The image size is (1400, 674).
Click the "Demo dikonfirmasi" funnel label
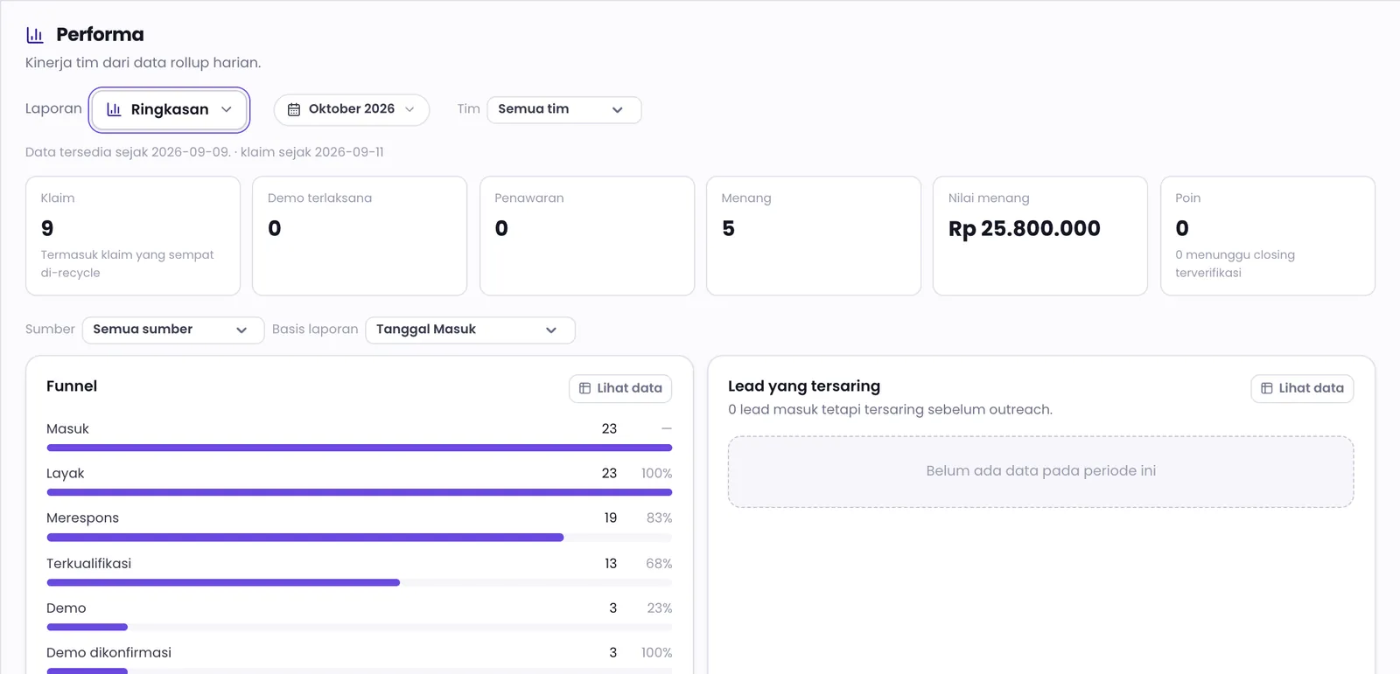[108, 653]
